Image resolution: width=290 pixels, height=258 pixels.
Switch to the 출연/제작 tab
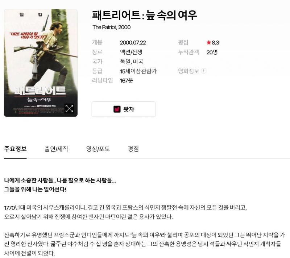pos(56,149)
